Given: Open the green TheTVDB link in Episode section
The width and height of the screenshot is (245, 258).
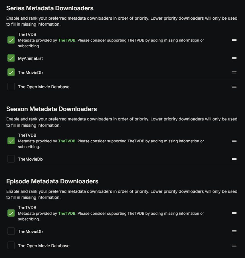Looking at the screenshot, I should click(x=67, y=214).
